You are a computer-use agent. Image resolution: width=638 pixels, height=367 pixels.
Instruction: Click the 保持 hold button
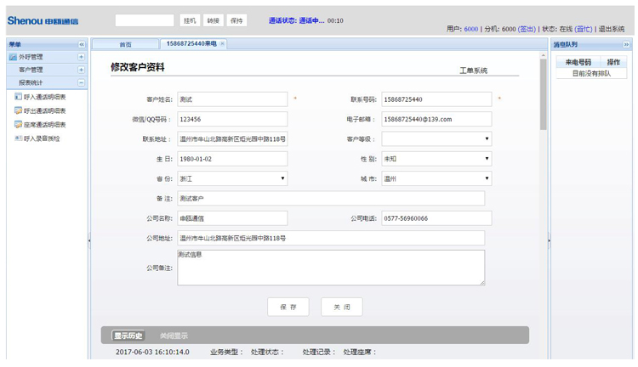pos(236,20)
